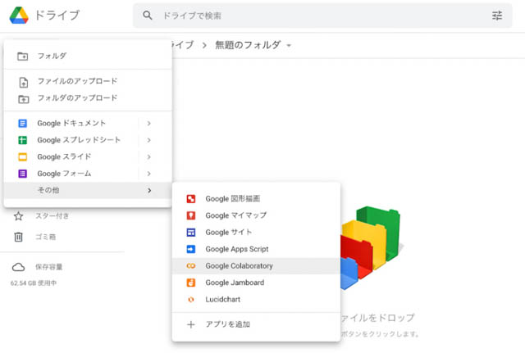Click the plus icon for adding apps

[x=191, y=324]
